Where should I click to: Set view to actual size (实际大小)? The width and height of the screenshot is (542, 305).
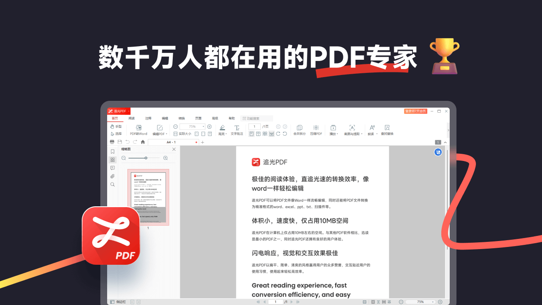tap(183, 134)
